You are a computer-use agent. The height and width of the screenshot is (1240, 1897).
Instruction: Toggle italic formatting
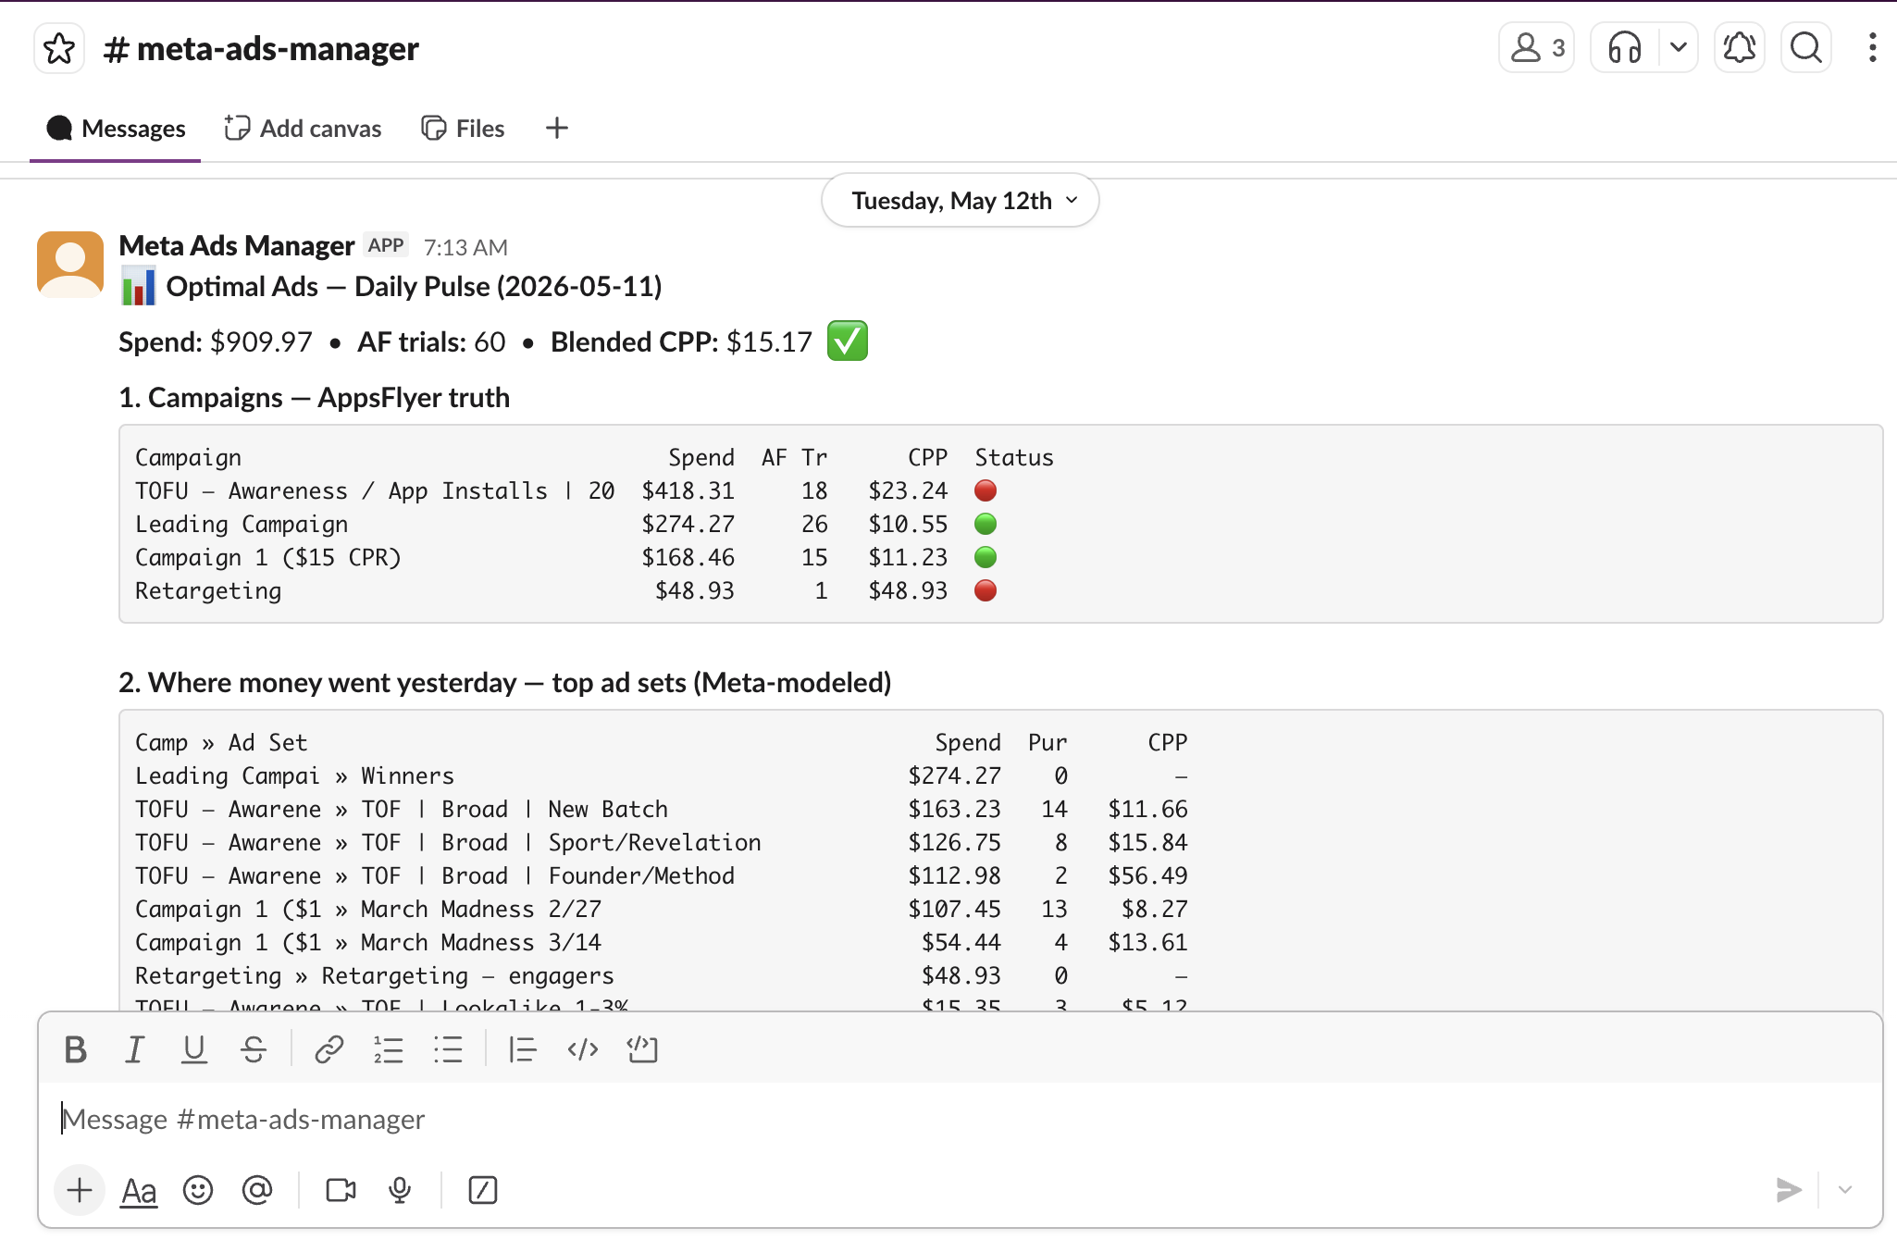coord(135,1049)
